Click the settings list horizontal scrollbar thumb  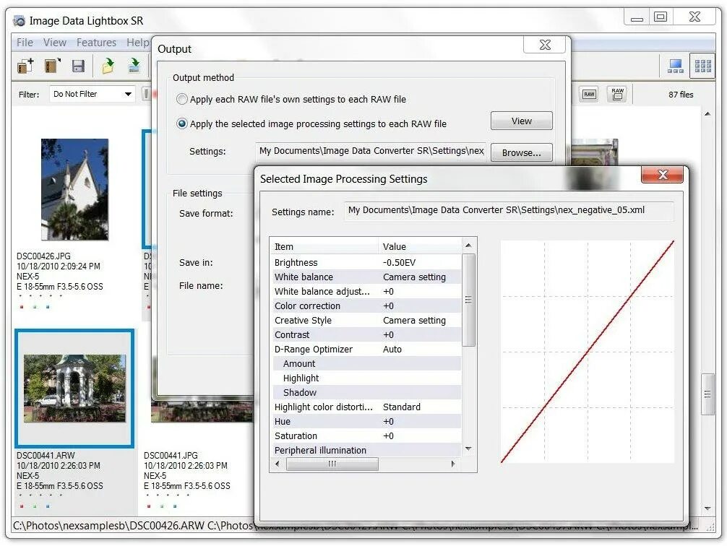click(x=332, y=464)
